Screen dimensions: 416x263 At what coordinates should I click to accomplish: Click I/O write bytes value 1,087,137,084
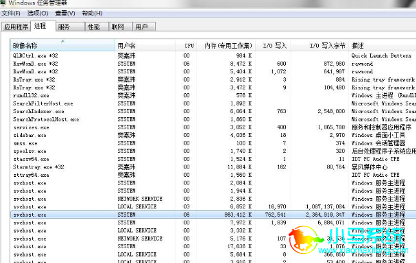pos(325,206)
